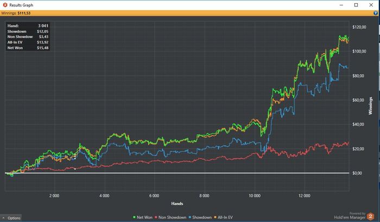The width and height of the screenshot is (380, 222).
Task: Expand the Options panel
Action: click(11, 218)
